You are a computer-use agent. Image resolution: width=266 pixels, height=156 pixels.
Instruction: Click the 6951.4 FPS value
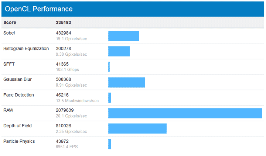click(x=67, y=147)
